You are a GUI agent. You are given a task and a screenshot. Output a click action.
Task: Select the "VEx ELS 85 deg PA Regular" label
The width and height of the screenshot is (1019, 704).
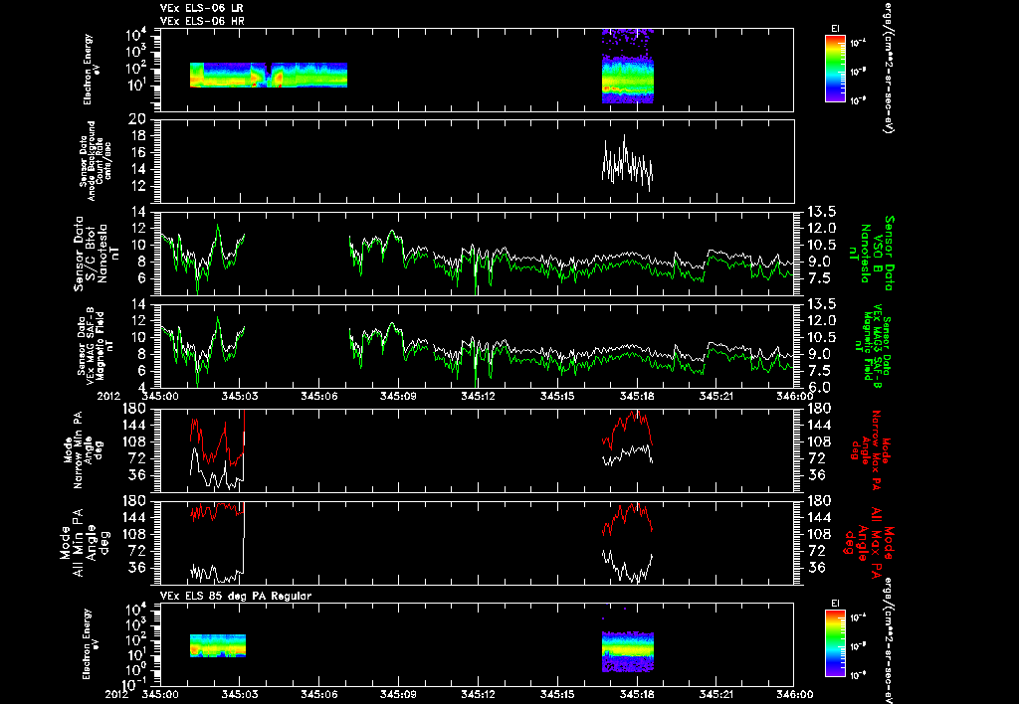point(235,596)
